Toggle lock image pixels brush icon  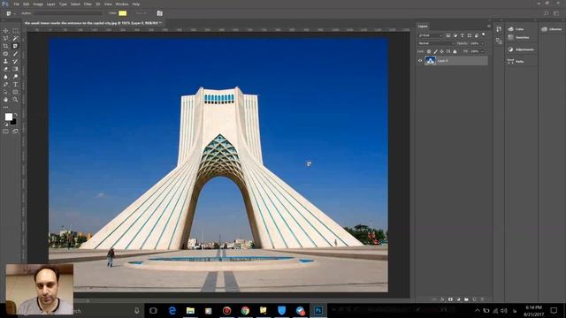pos(435,51)
